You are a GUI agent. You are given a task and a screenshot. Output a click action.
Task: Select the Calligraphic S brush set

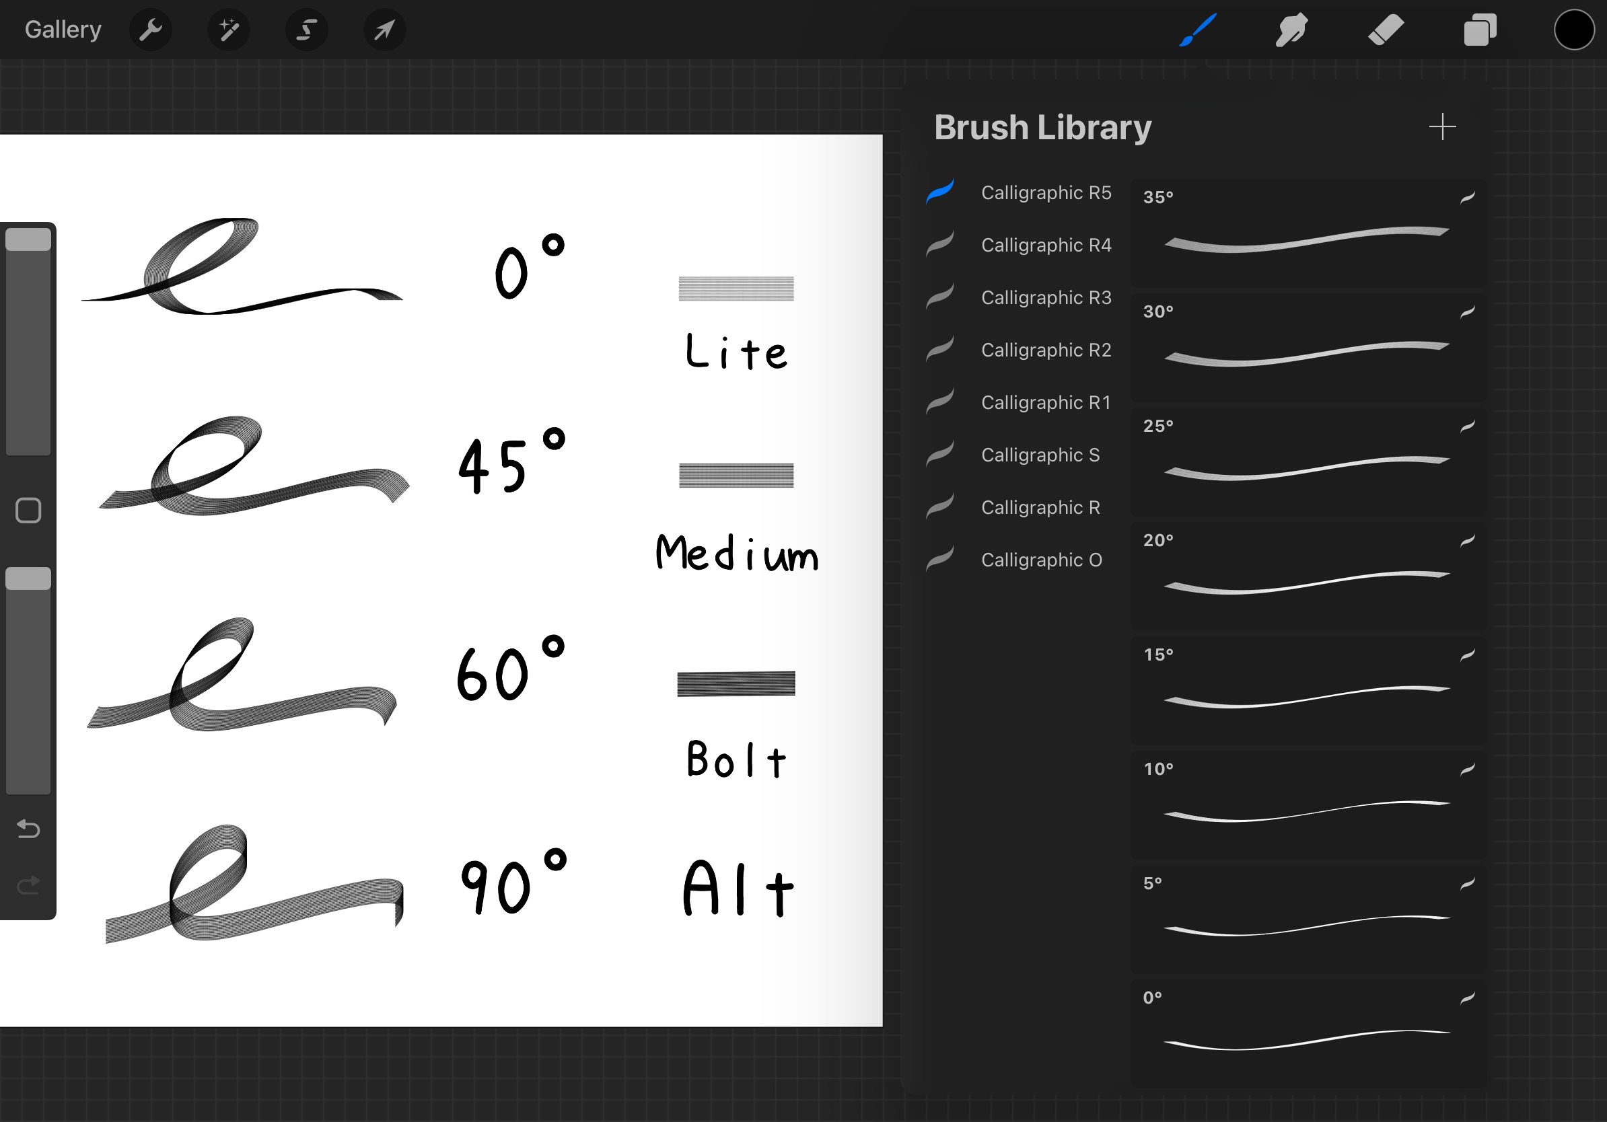tap(1040, 455)
